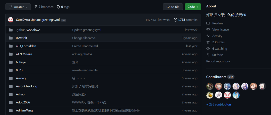Open the 447f.Misaka folder
Viewport: 271px width, 115px height.
coord(24,54)
